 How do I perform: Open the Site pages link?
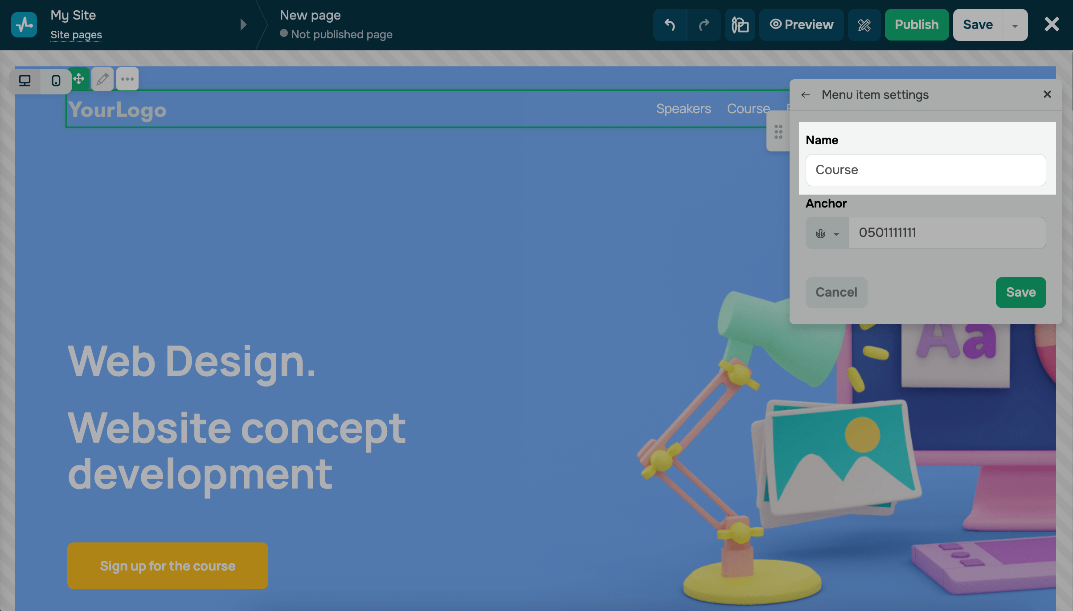76,35
